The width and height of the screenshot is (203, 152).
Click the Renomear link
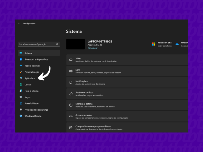[93, 48]
